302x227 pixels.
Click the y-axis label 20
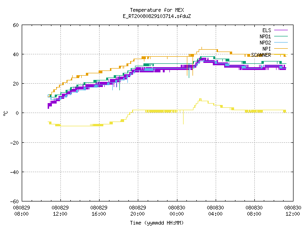(16, 84)
